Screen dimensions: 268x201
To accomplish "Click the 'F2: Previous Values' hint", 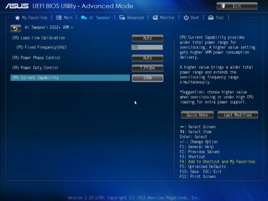I will (x=200, y=152).
